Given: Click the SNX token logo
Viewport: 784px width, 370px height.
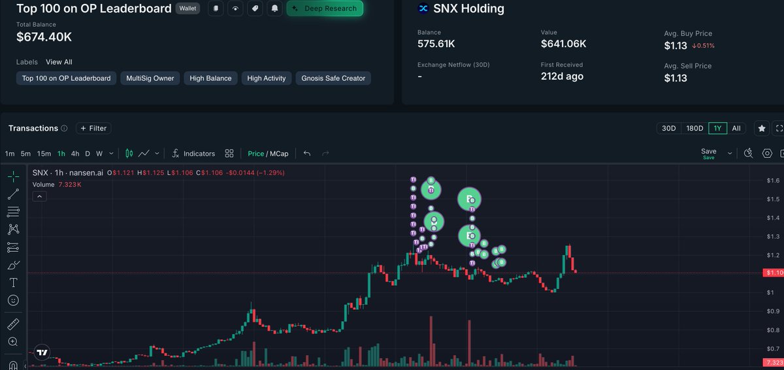Looking at the screenshot, I should point(423,8).
